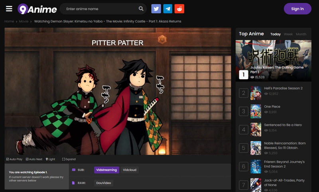Click the Frieren poster thumbnail
Screen dimensions: 319x192
point(256,167)
